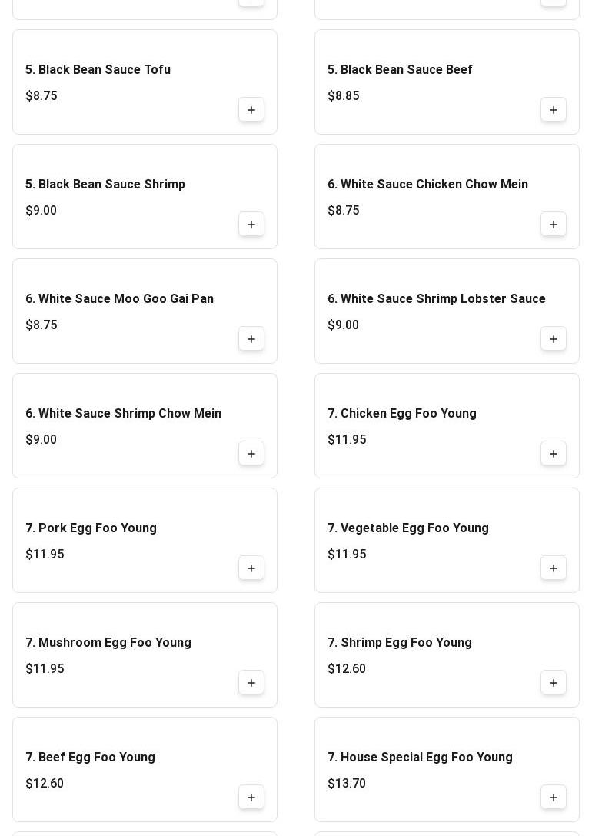Add White Sauce Shrimp Lobster Sauce
This screenshot has width=592, height=836.
point(553,339)
